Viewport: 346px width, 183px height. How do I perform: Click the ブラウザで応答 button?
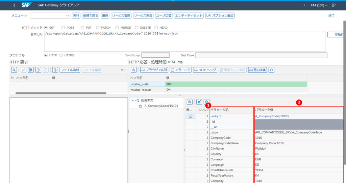(154, 70)
